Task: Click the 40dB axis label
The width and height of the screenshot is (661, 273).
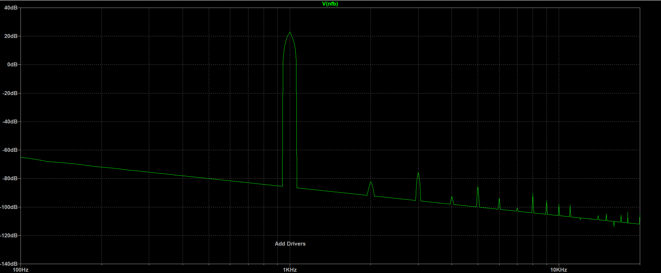Action: (11, 8)
